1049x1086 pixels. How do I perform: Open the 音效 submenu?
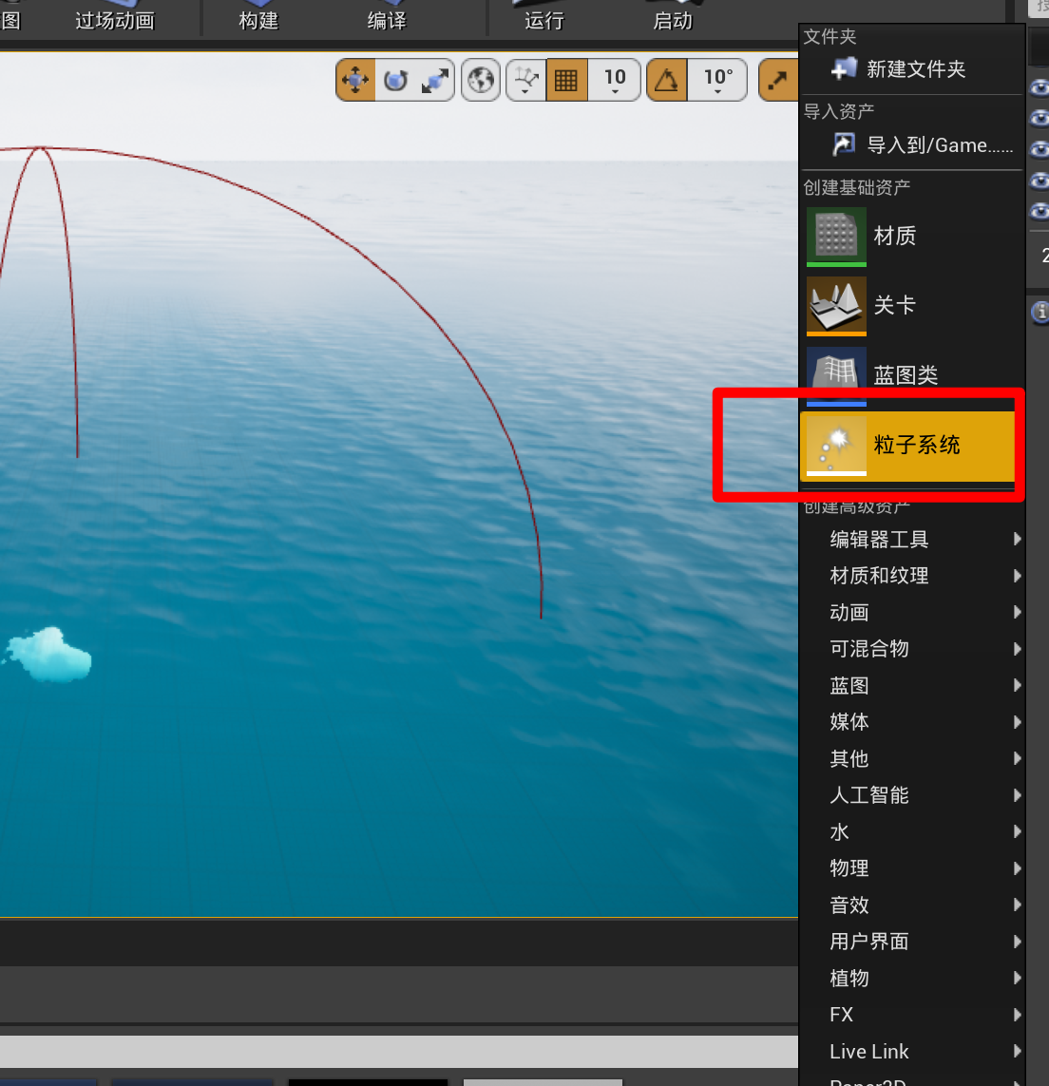coord(912,905)
